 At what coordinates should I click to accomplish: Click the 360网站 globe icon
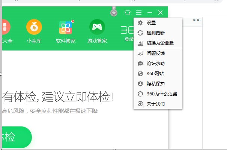(140, 74)
